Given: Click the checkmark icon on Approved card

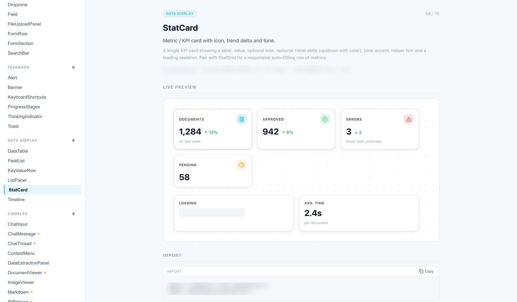Looking at the screenshot, I should [325, 119].
